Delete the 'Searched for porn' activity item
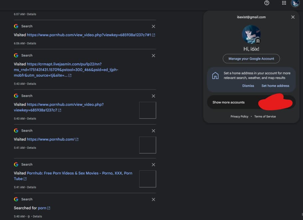Image resolution: width=303 pixels, height=220 pixels. (153, 199)
